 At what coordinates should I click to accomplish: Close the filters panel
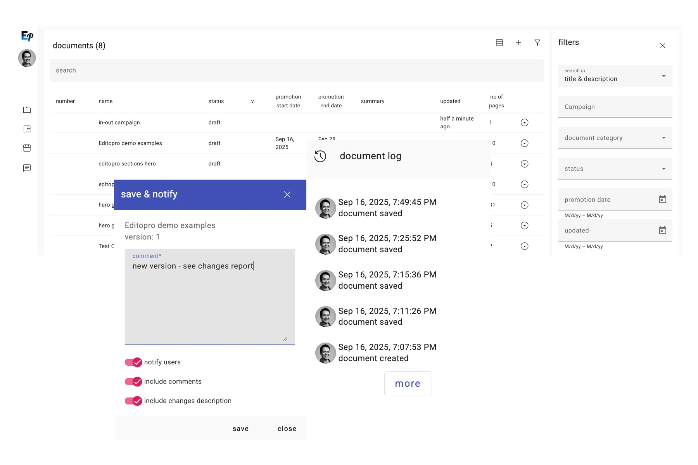(x=663, y=46)
